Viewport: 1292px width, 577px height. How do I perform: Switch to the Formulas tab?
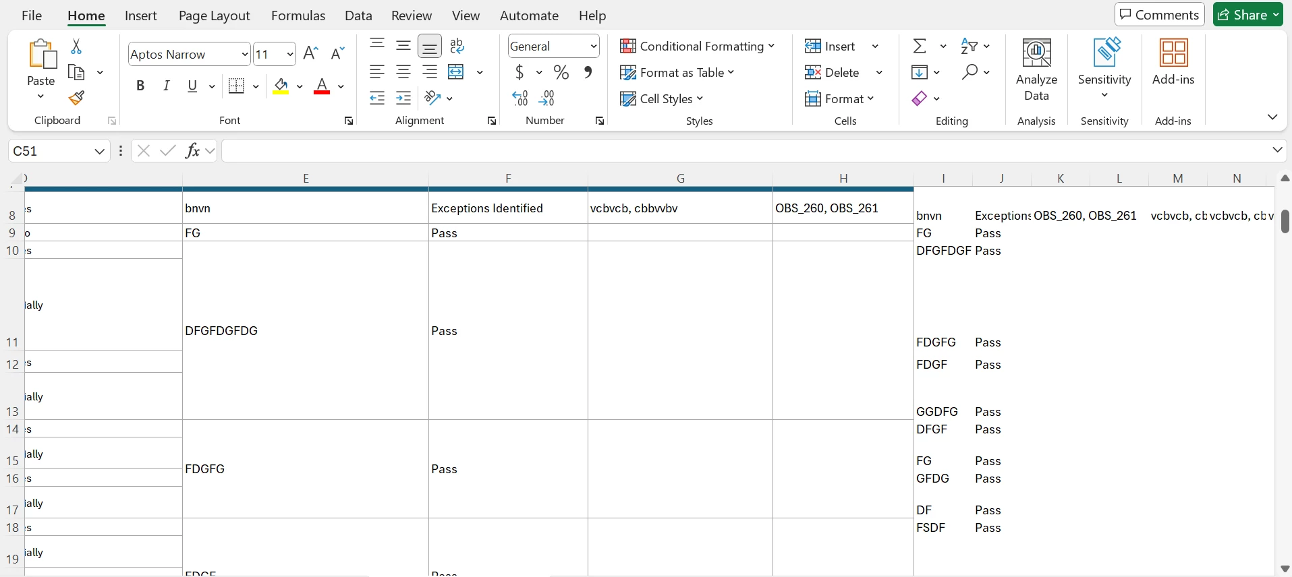click(x=298, y=16)
